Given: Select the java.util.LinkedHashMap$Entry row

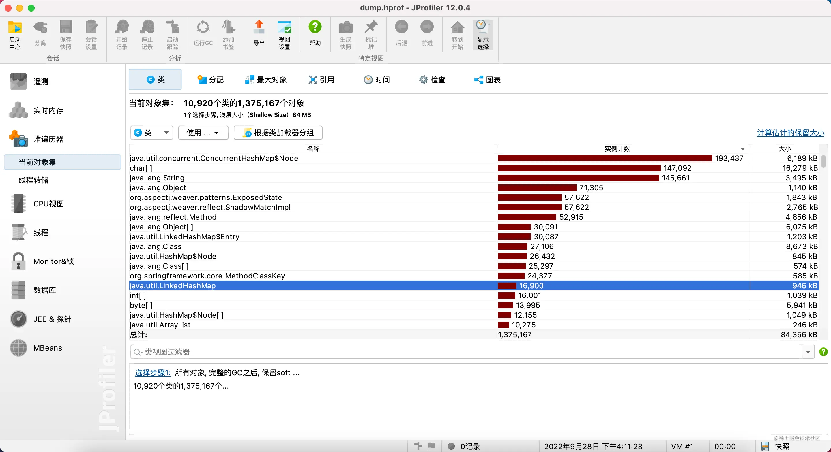Looking at the screenshot, I should pos(474,236).
